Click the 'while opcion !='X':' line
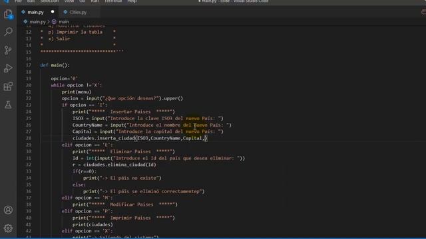426x239 pixels. coord(77,85)
